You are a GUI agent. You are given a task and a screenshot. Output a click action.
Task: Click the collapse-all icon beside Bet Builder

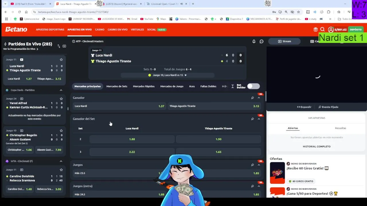(x=233, y=86)
